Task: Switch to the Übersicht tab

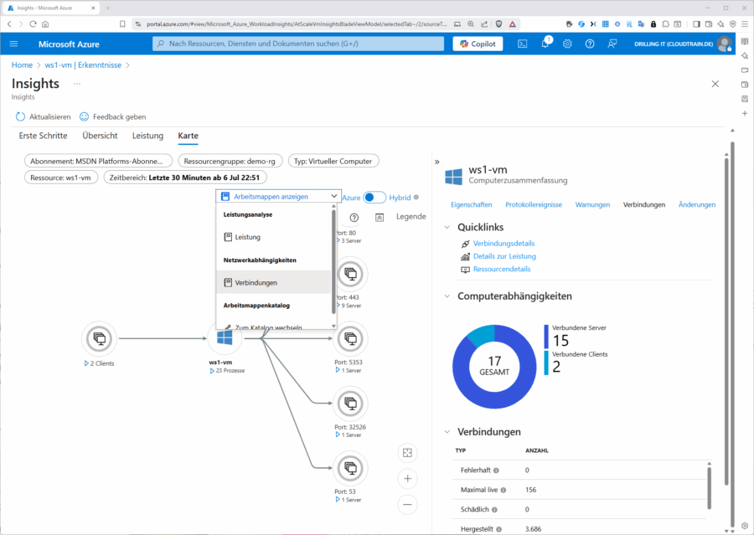Action: coord(100,136)
